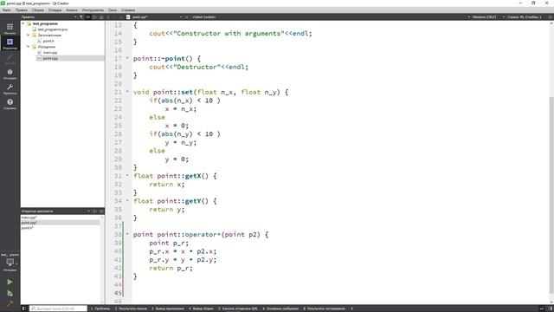Go back in editor navigation history
554x312 pixels.
(x=108, y=17)
